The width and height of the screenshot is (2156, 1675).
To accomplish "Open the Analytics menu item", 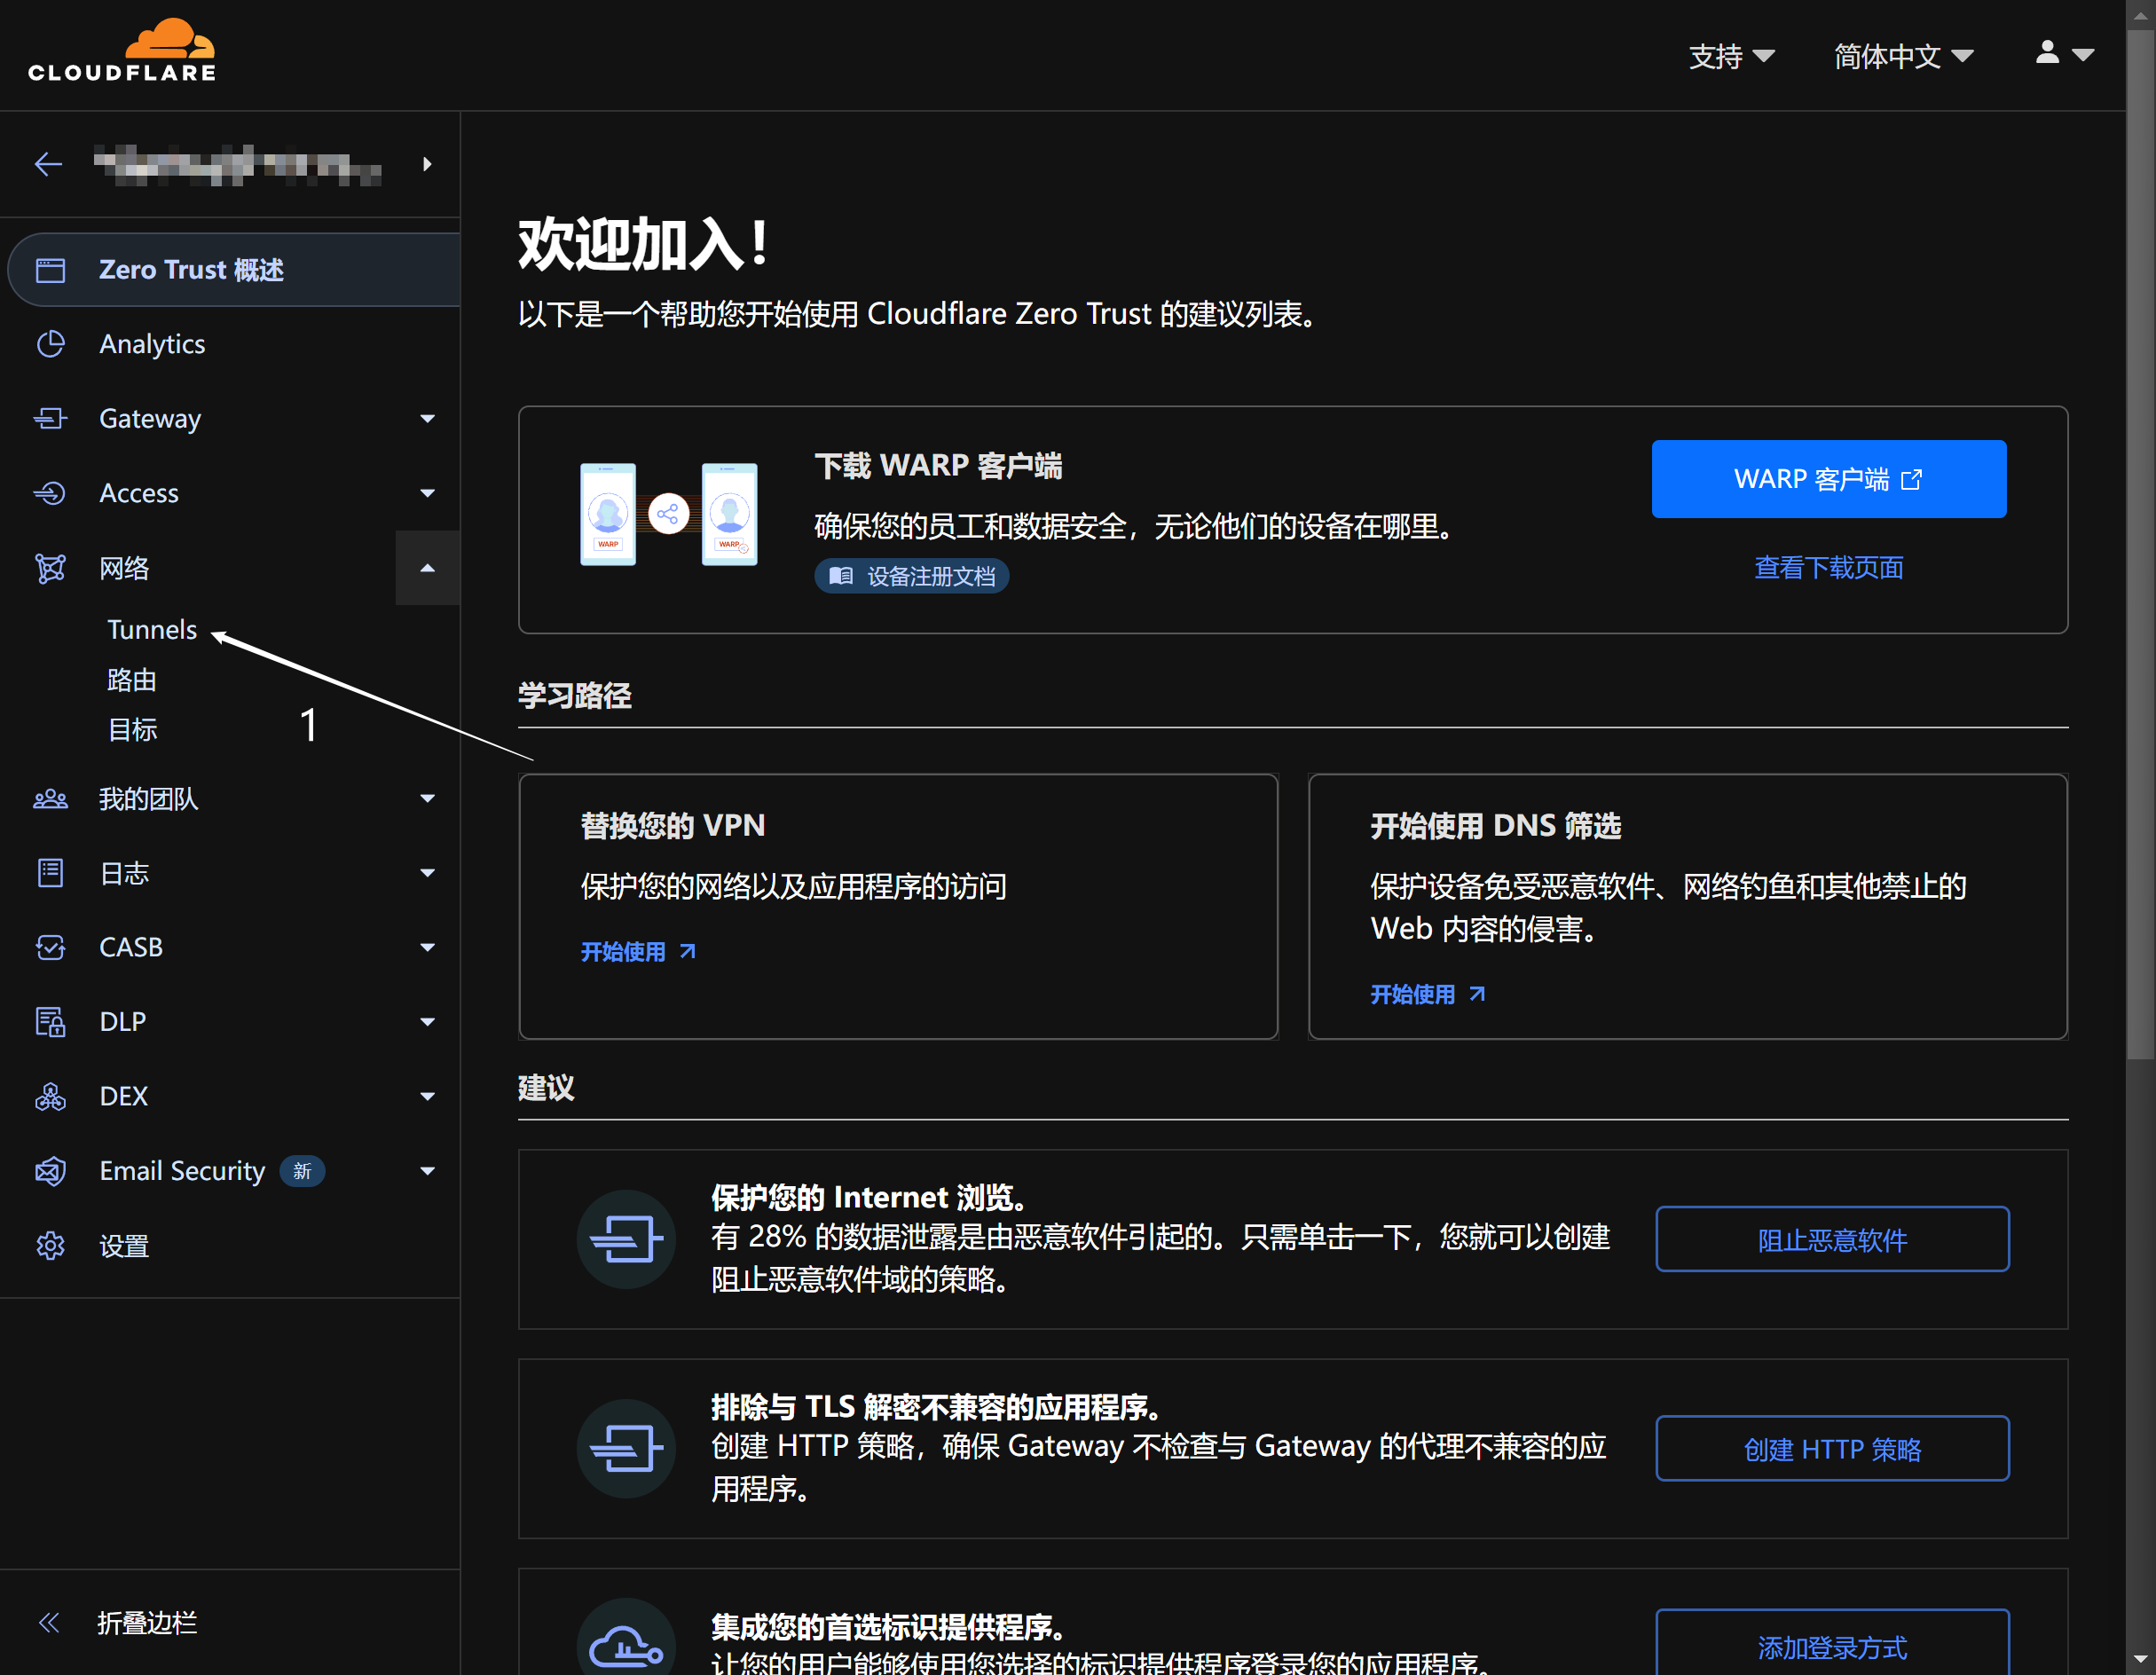I will coord(152,343).
